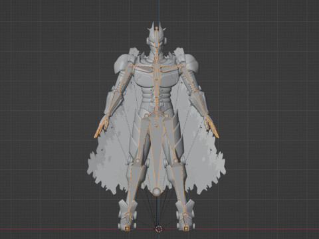This screenshot has height=239, width=319.
Task: Select the square foot bone on the screen-right foot
Action: click(x=186, y=228)
